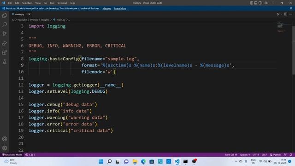Open the Source Control view
Image resolution: width=295 pixels, height=166 pixels.
(x=5, y=34)
